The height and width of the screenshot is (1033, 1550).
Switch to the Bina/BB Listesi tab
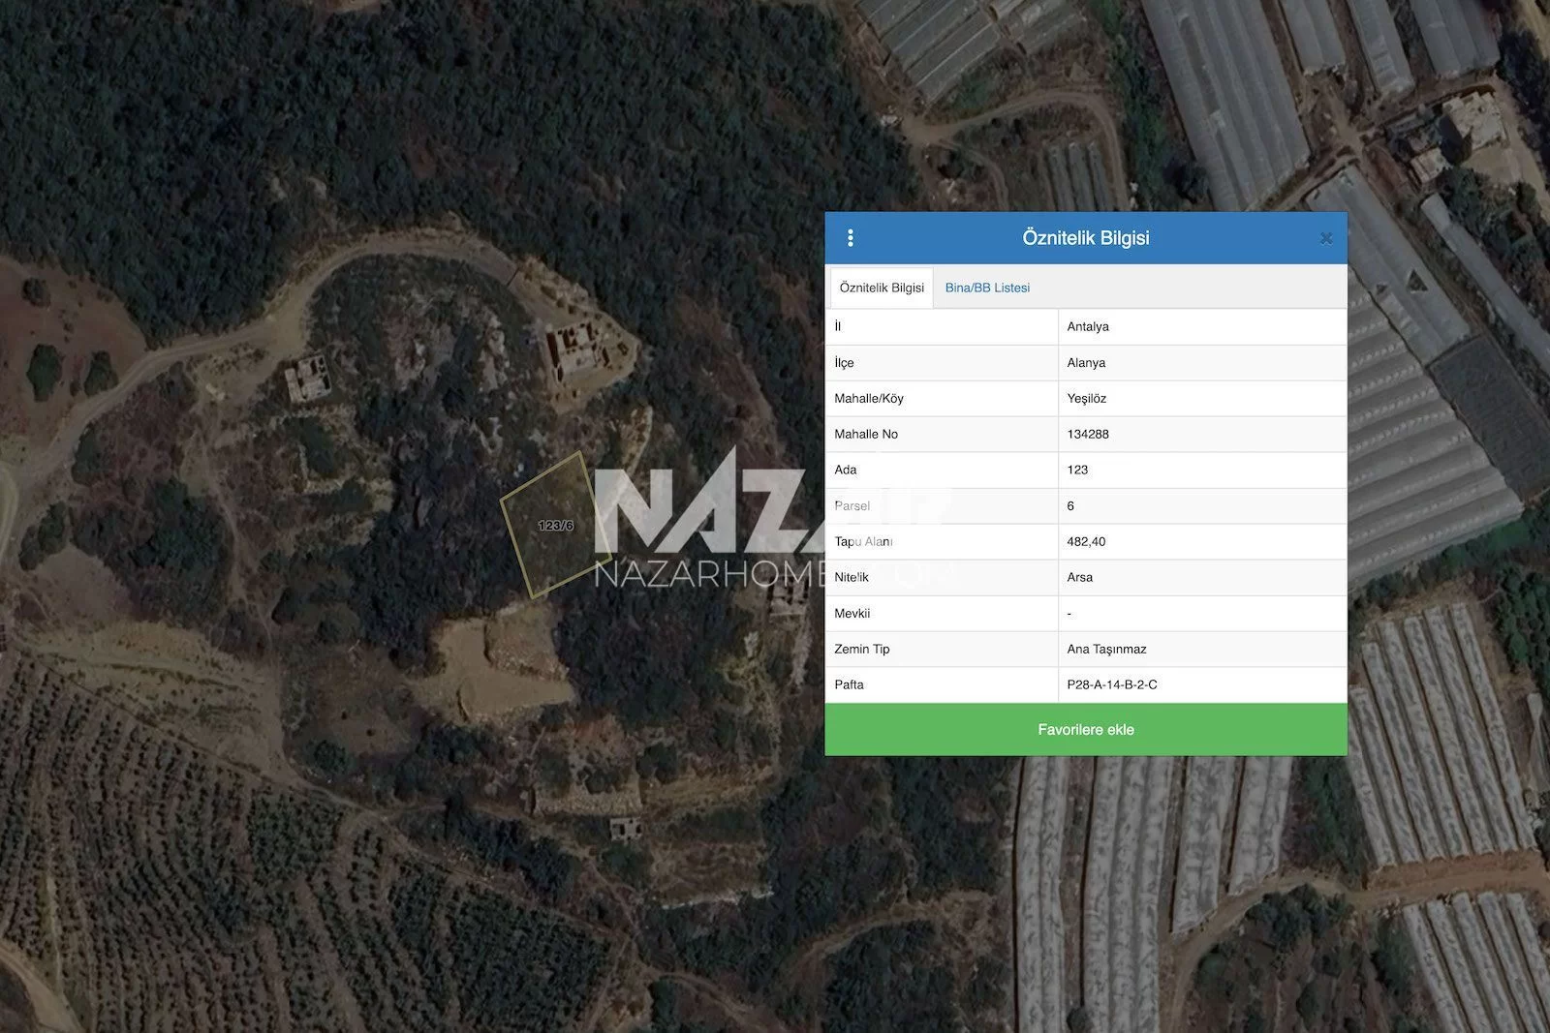click(x=987, y=288)
